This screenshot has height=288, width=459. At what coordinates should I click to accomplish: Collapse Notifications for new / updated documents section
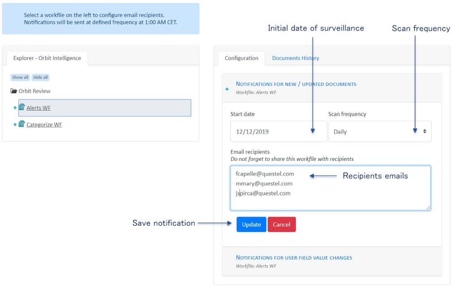coord(296,84)
